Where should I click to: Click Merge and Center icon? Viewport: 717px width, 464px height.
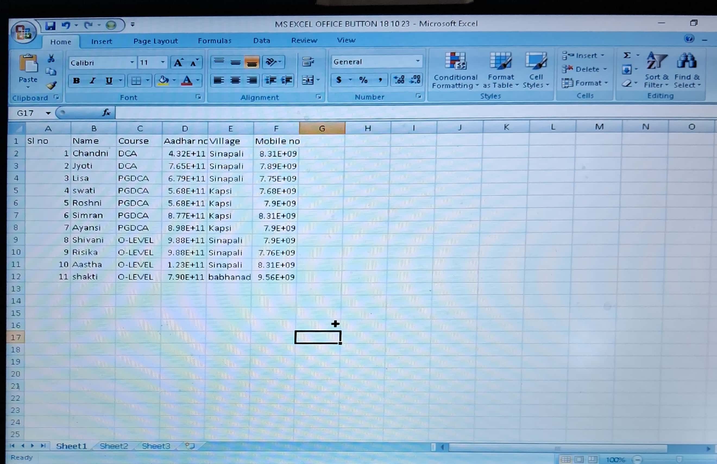(x=308, y=80)
